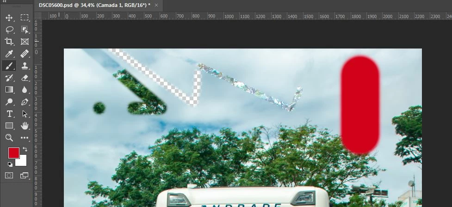Select the Eyedropper tool

[9, 54]
